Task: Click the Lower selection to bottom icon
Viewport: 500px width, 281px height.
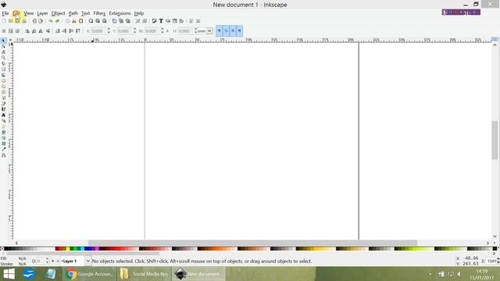Action: [x=57, y=31]
